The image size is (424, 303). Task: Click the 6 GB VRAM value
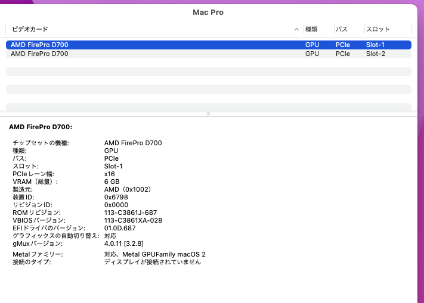112,182
